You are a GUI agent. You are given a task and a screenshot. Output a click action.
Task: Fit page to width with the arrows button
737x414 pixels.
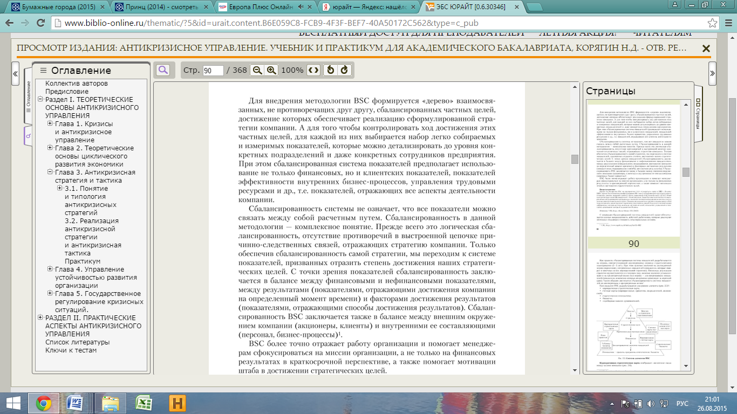pos(313,70)
